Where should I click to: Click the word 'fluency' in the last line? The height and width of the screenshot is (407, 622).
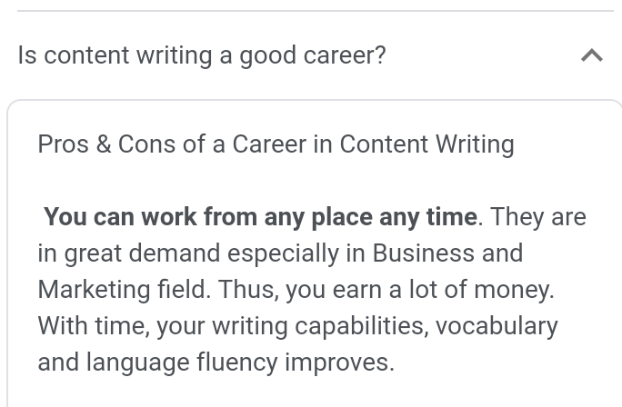(237, 362)
